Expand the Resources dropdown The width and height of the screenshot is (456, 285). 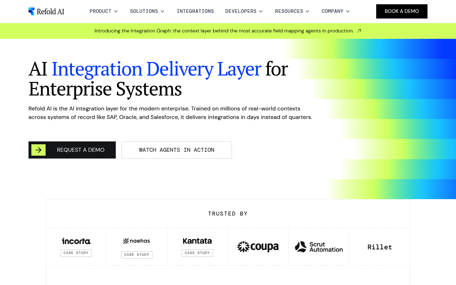(292, 11)
